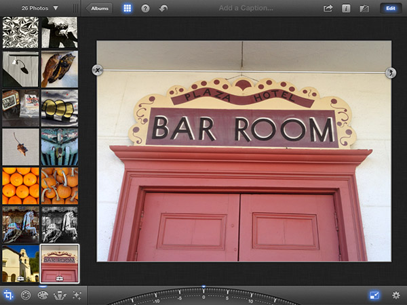
Task: Open the help question mark
Action: click(x=145, y=9)
